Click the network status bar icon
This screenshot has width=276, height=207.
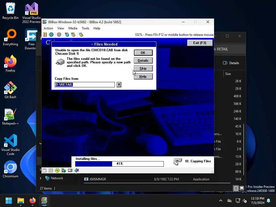(64, 170)
